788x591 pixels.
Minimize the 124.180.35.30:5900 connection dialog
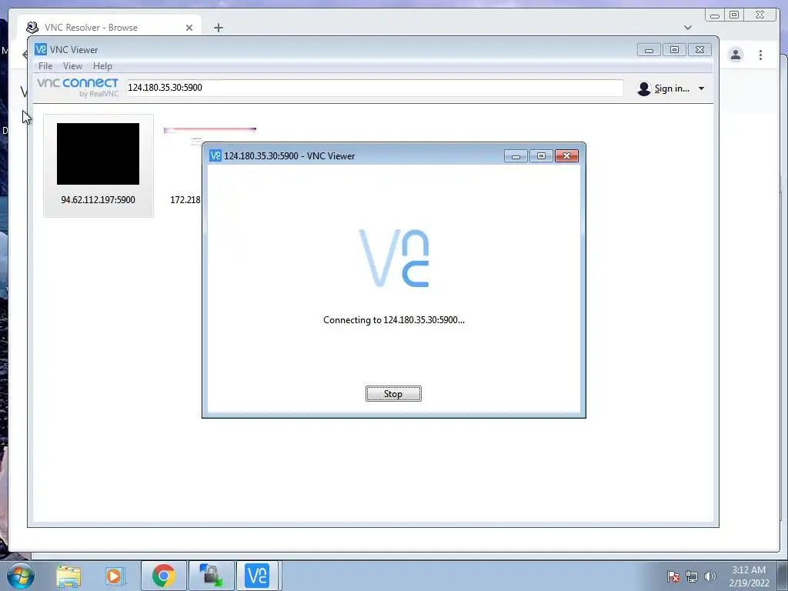(516, 155)
